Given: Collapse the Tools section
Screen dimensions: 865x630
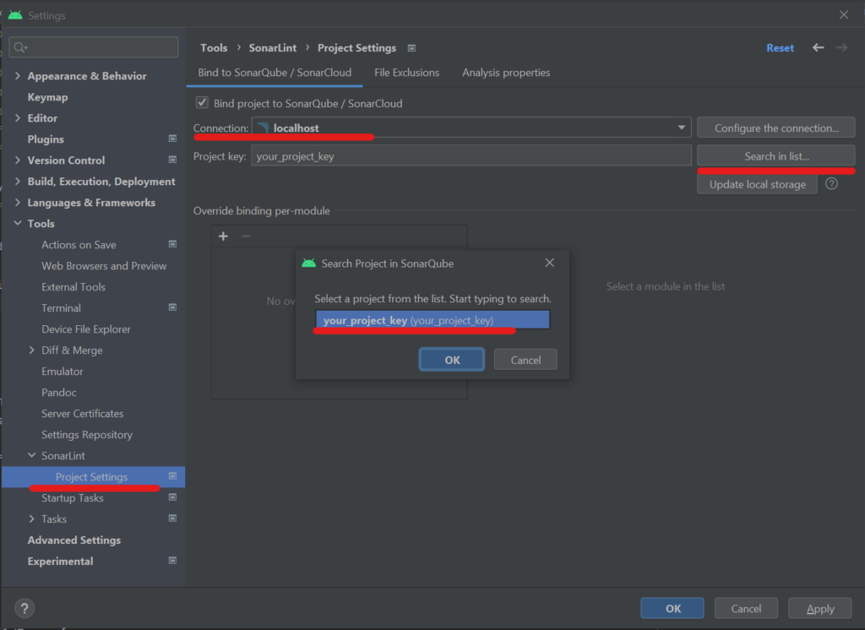Looking at the screenshot, I should (x=18, y=224).
